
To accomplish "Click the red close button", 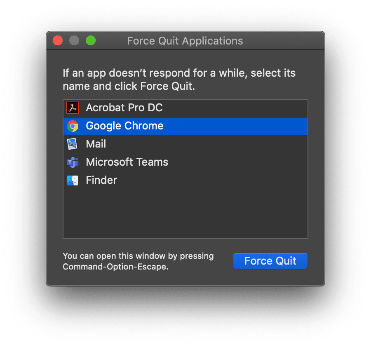I will tap(57, 40).
